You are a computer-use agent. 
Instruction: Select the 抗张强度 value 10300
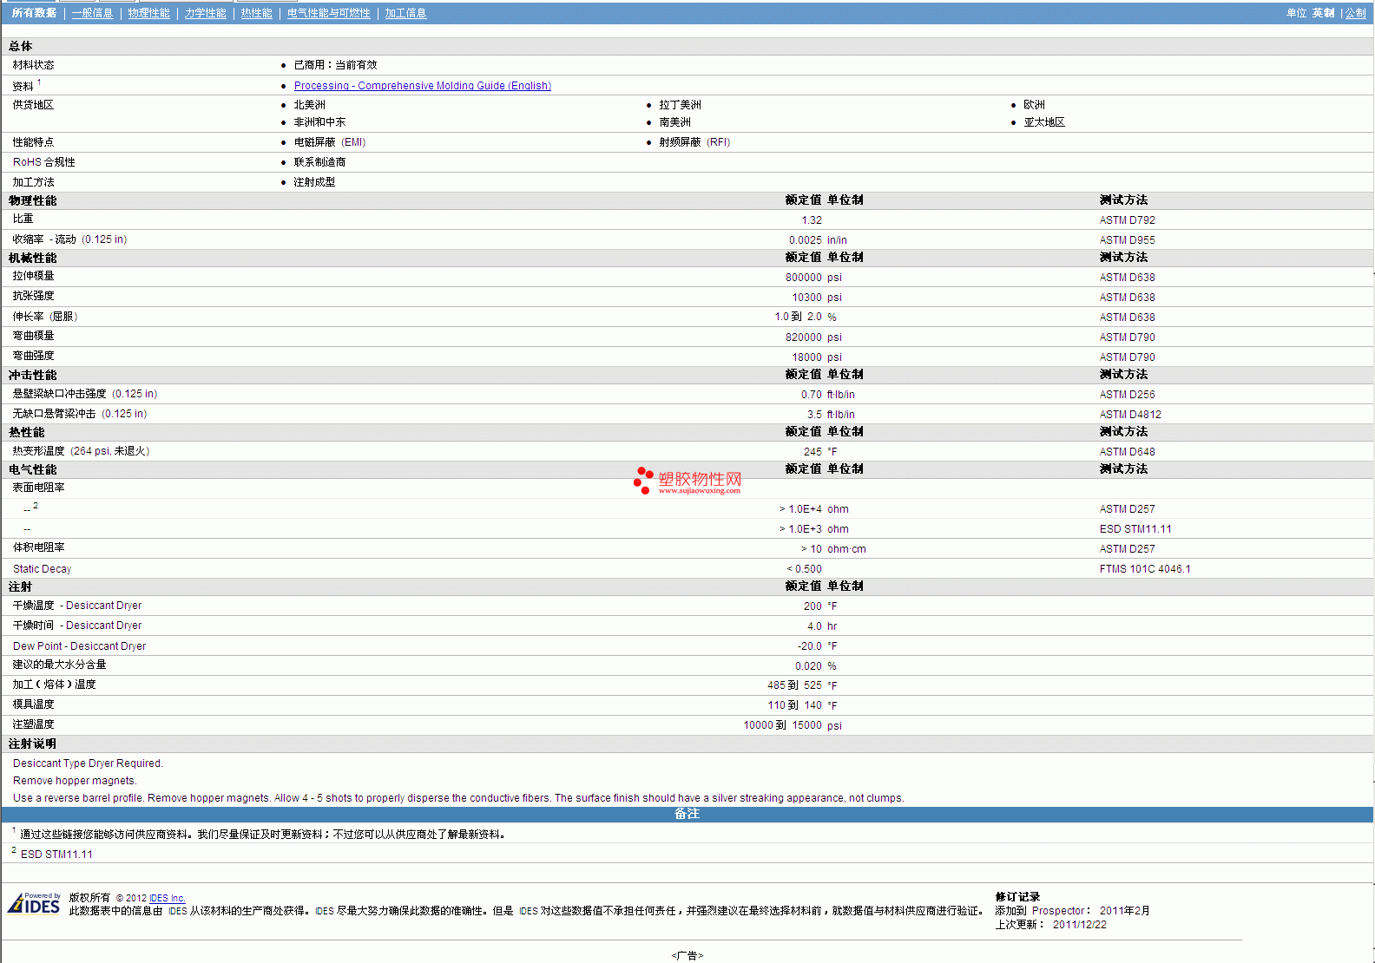[x=806, y=298]
